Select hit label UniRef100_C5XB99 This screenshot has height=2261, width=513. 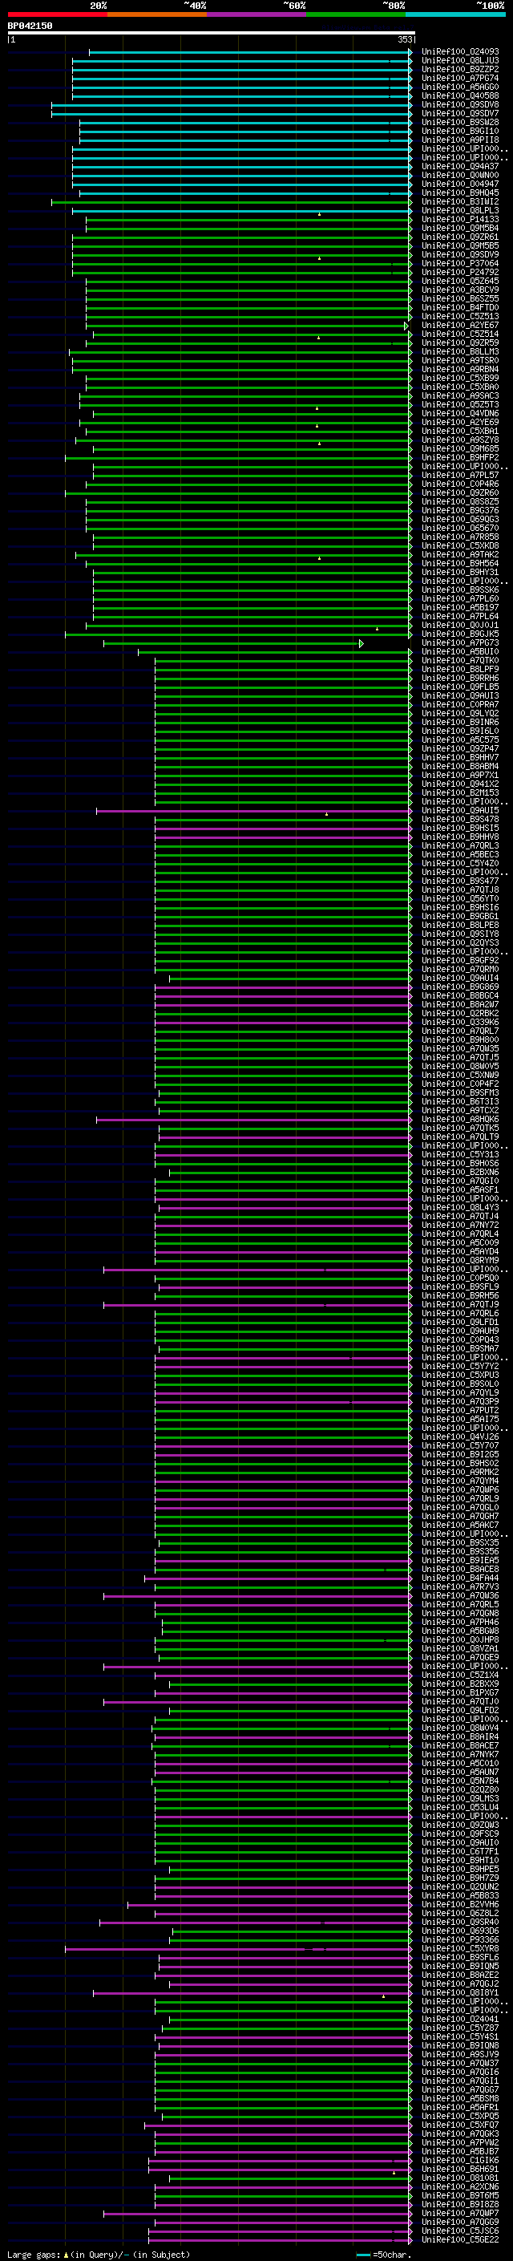tap(460, 379)
